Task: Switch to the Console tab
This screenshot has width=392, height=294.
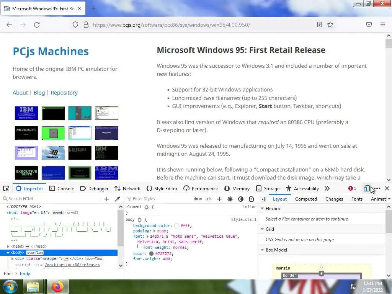Action: tap(62, 188)
